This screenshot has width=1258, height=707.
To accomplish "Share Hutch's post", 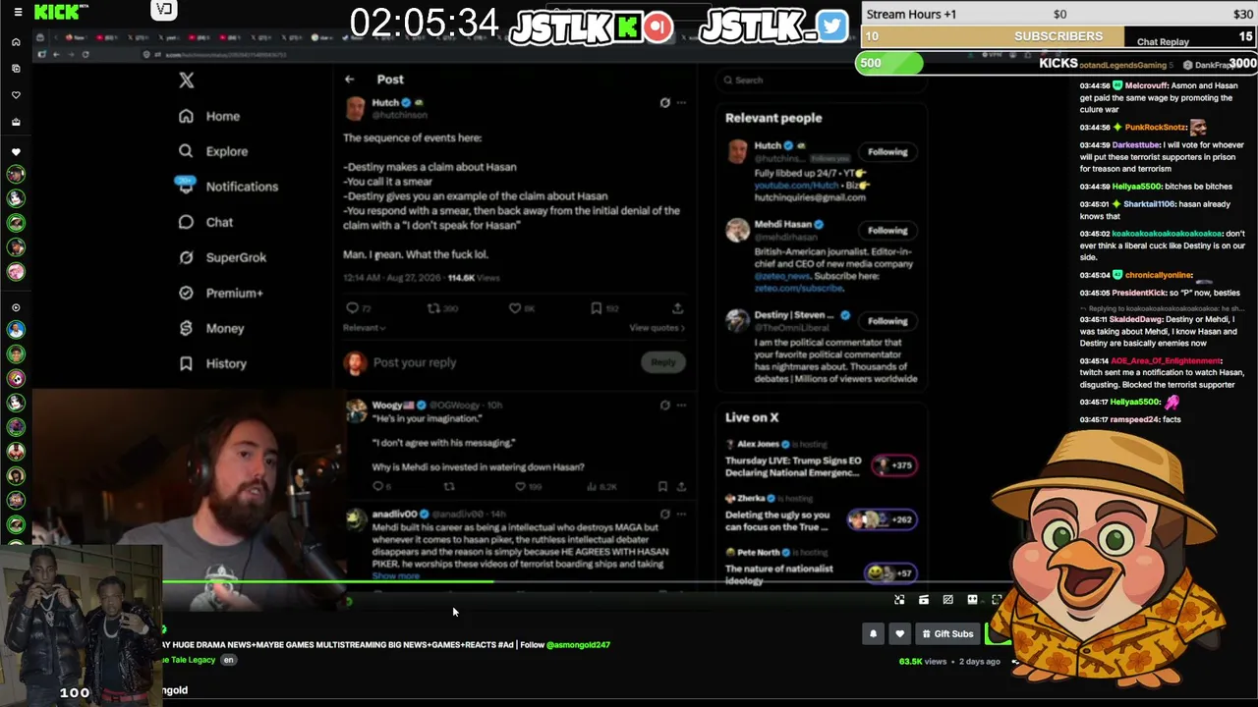I will tap(677, 308).
